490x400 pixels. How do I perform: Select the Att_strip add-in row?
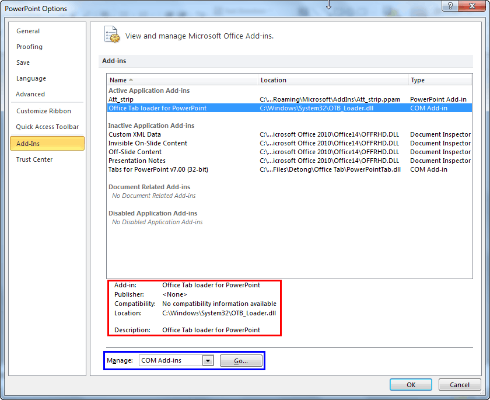[289, 99]
